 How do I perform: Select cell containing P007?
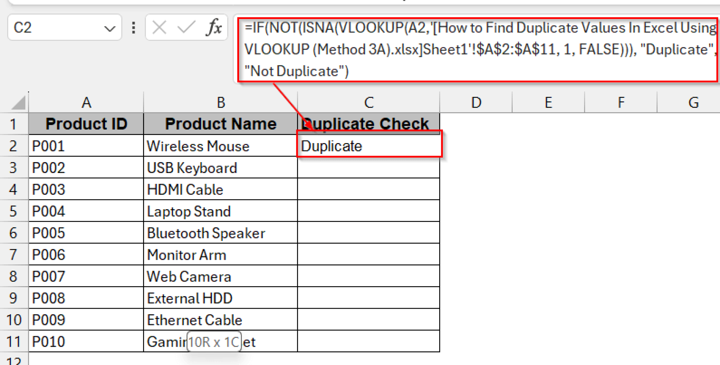[86, 276]
